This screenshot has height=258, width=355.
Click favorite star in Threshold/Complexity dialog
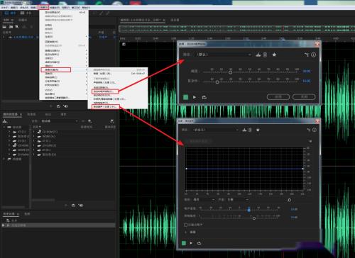tap(274, 55)
